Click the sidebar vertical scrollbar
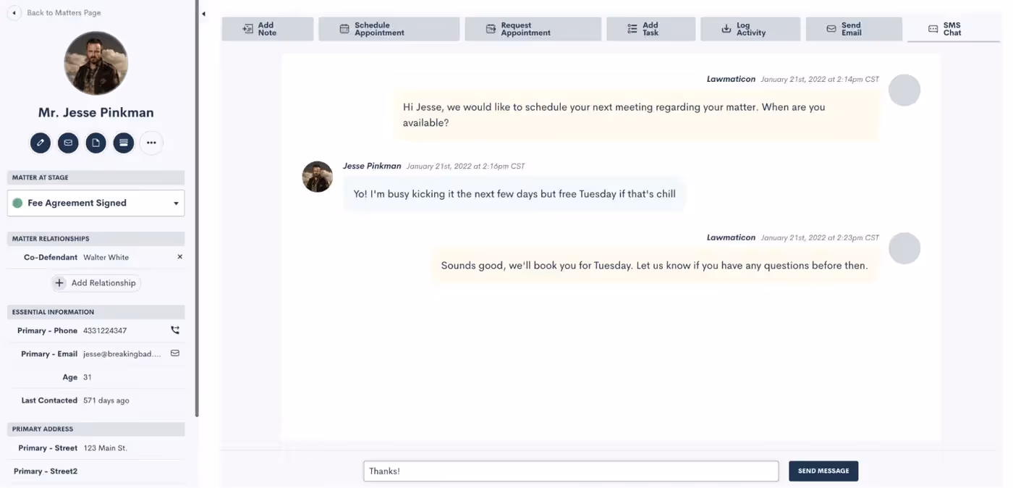1013x488 pixels. (197, 209)
